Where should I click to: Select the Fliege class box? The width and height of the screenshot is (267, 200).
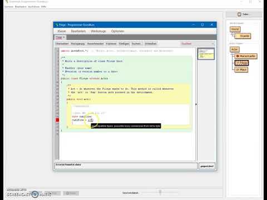point(241,63)
